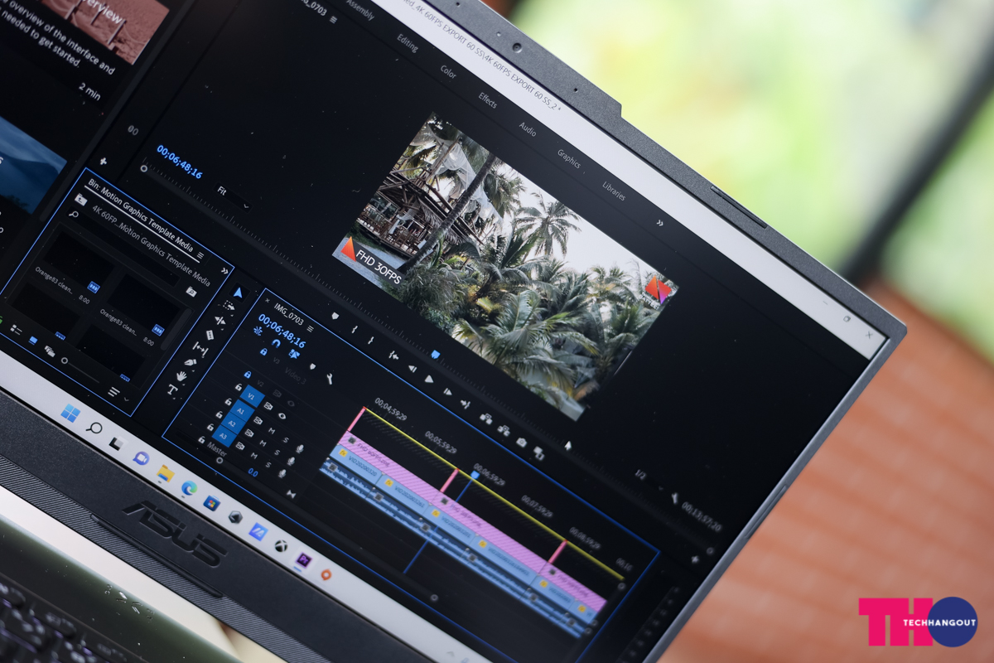
Task: Open File Explorer from the taskbar
Action: point(165,473)
